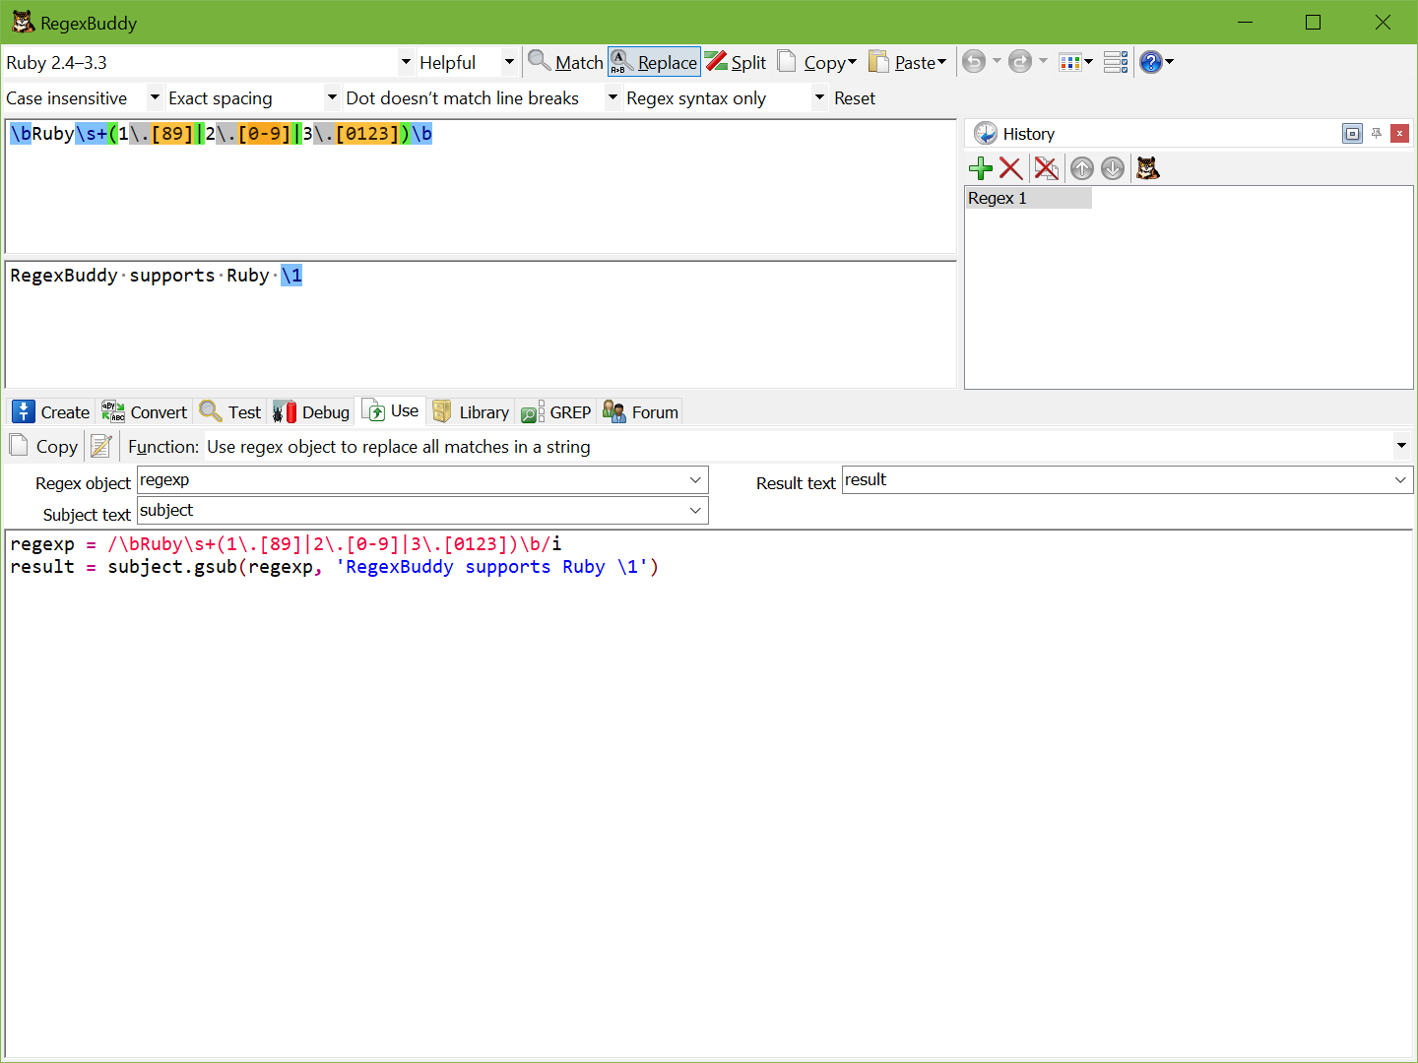Viewport: 1418px width, 1063px height.
Task: Activate Replace mode button
Action: click(x=654, y=62)
